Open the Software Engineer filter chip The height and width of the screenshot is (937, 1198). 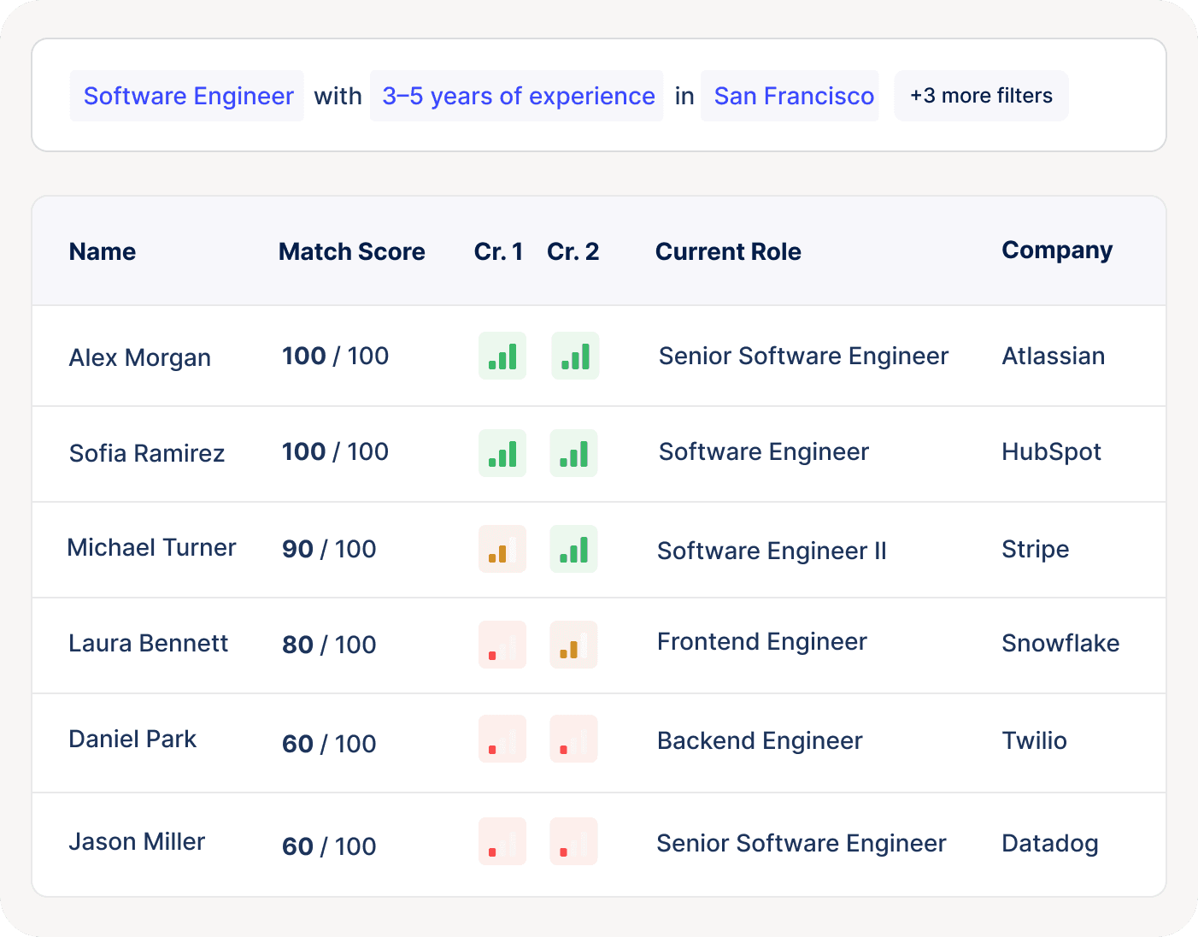click(188, 96)
